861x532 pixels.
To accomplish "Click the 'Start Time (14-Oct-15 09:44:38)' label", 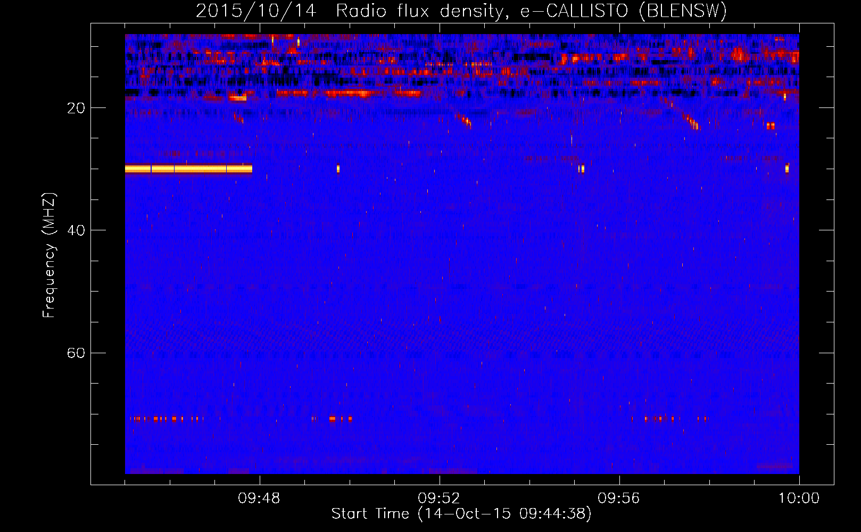I will click(x=461, y=514).
